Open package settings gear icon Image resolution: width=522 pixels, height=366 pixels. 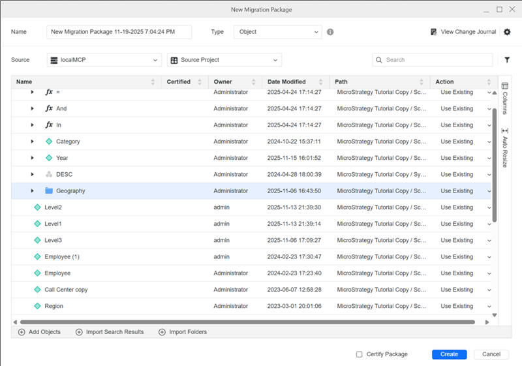click(508, 32)
